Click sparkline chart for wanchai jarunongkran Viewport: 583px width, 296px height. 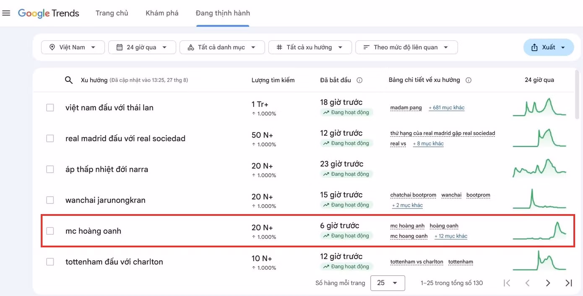point(539,199)
